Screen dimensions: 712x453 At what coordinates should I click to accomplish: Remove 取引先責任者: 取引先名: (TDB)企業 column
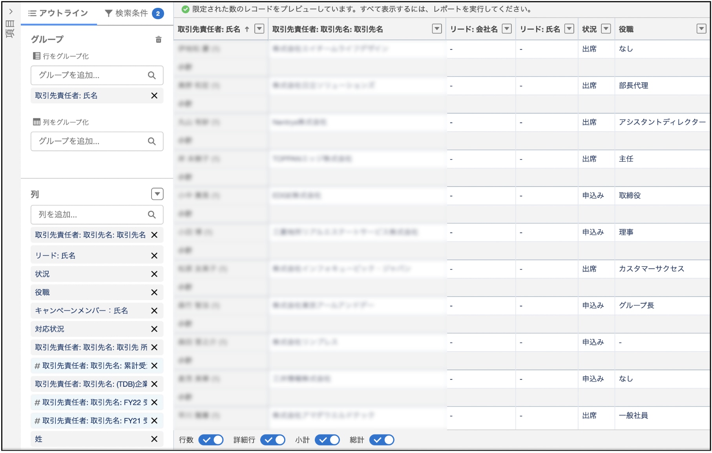click(154, 384)
